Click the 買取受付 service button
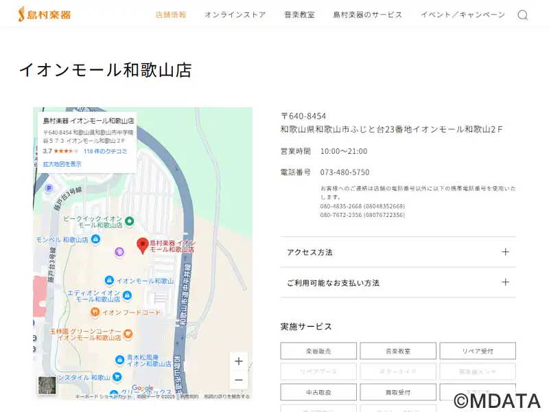 [398, 392]
